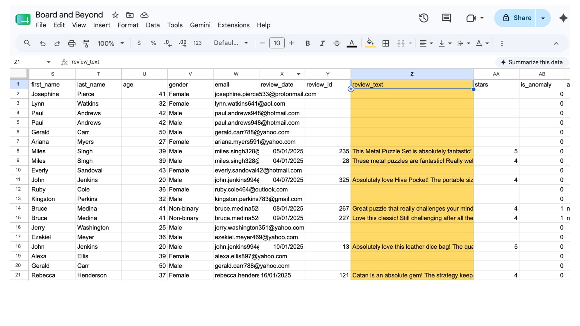Open the Share options arrow
This screenshot has width=580, height=326.
click(x=543, y=18)
